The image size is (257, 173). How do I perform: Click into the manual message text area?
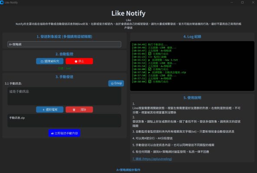pos(64,96)
